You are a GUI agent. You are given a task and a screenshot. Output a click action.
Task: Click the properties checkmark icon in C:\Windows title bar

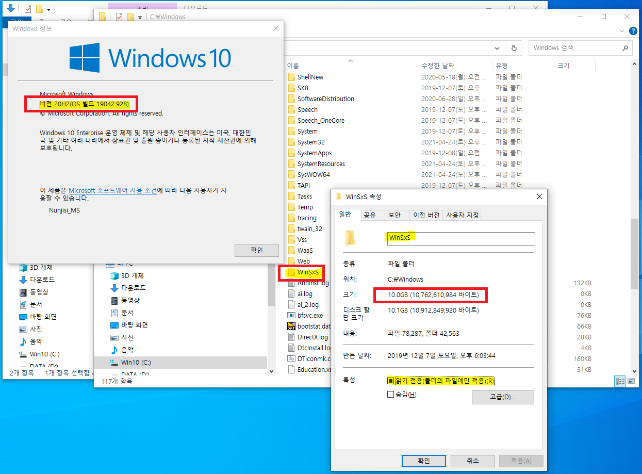[x=119, y=17]
